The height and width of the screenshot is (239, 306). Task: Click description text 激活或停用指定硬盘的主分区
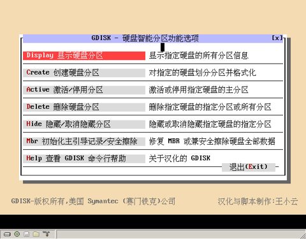pos(198,90)
